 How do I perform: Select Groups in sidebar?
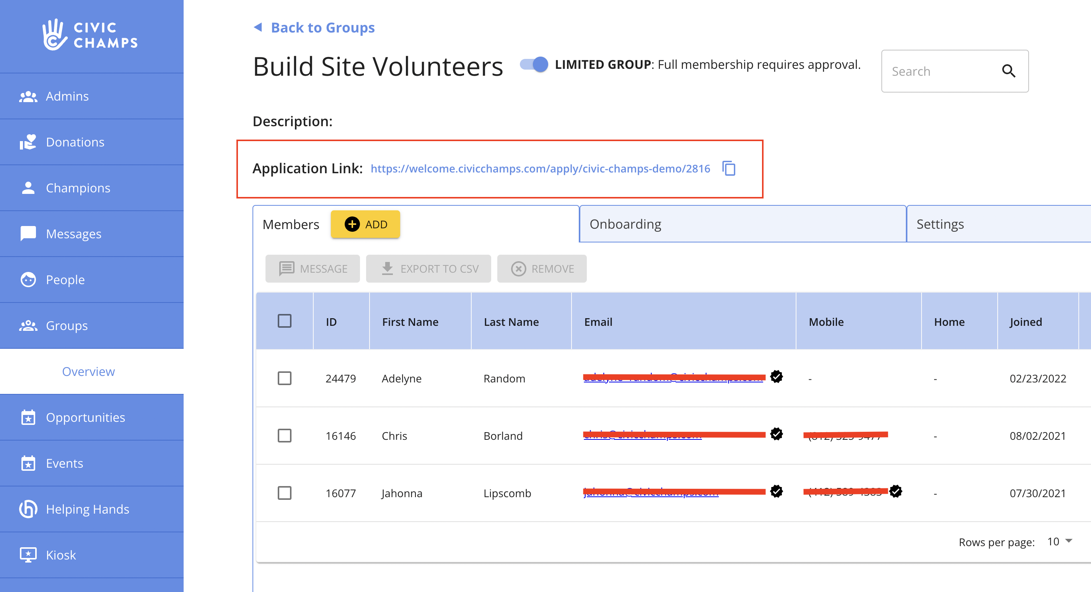pyautogui.click(x=91, y=325)
